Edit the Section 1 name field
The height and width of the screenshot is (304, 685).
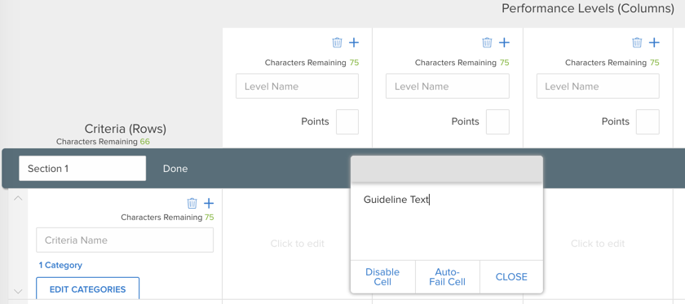tap(82, 168)
